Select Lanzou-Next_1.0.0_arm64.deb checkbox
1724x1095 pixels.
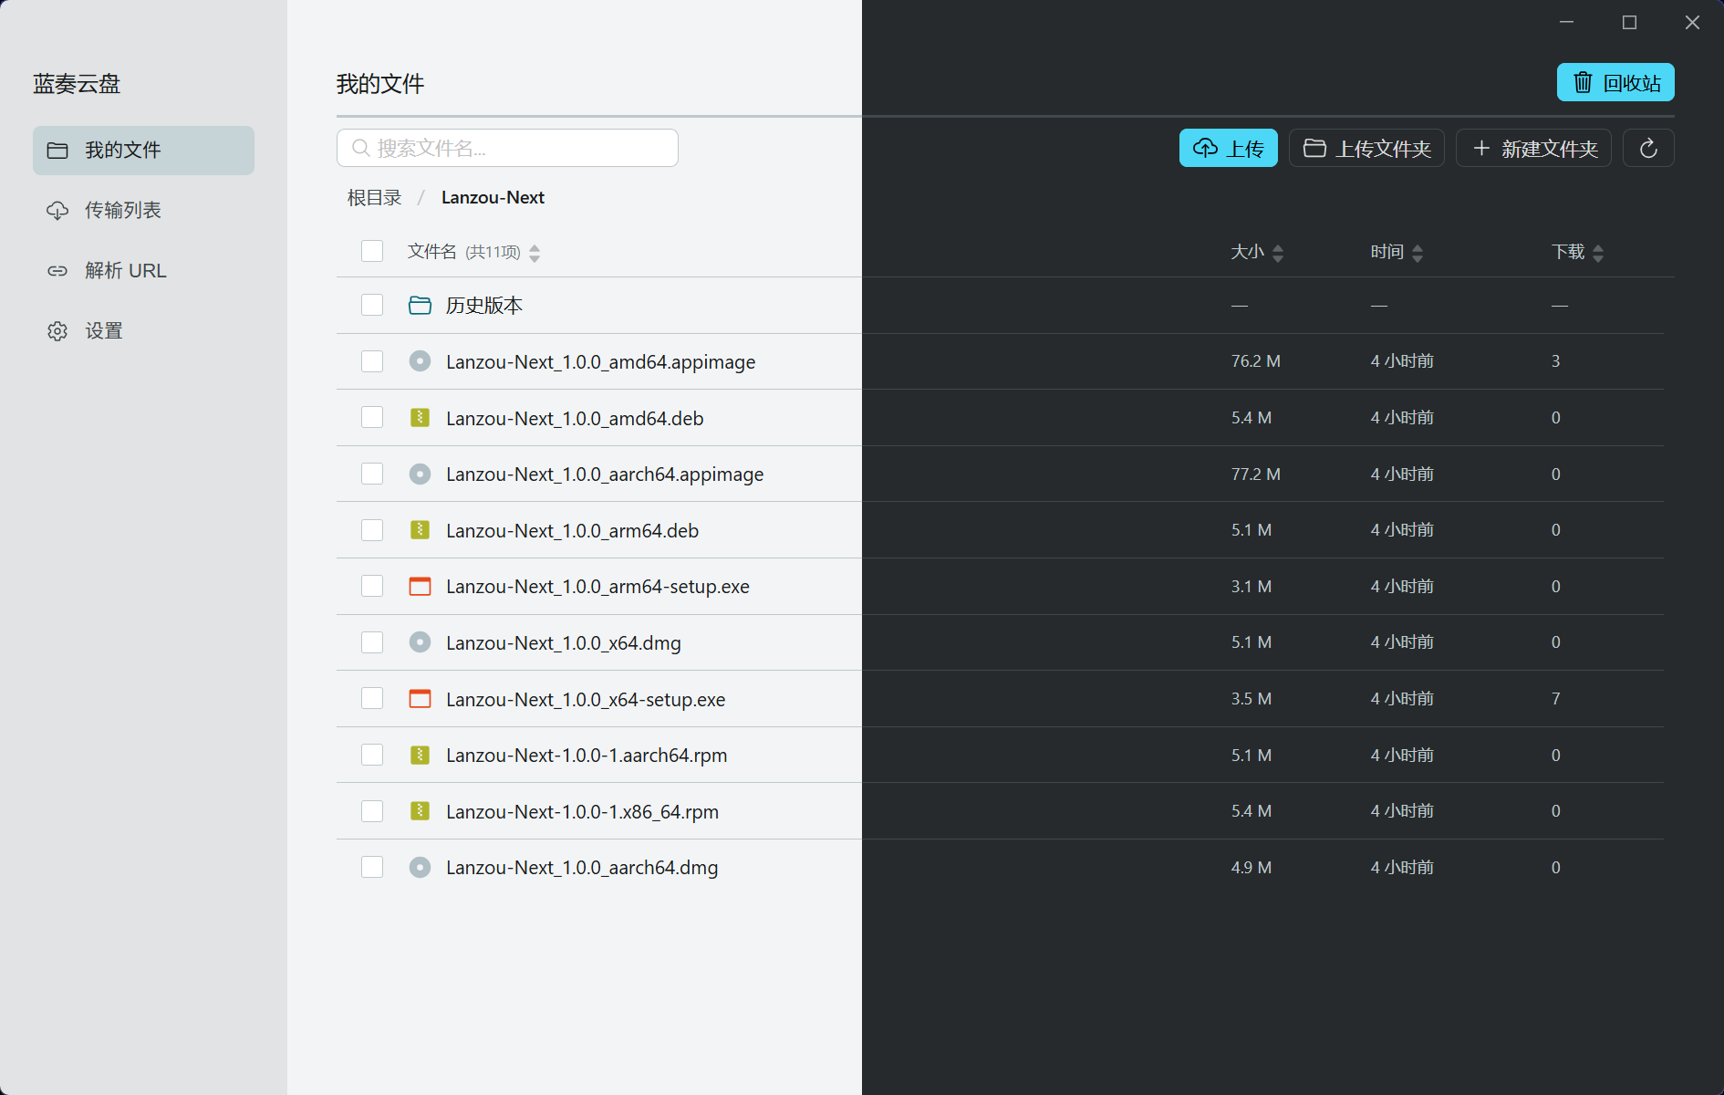(372, 530)
